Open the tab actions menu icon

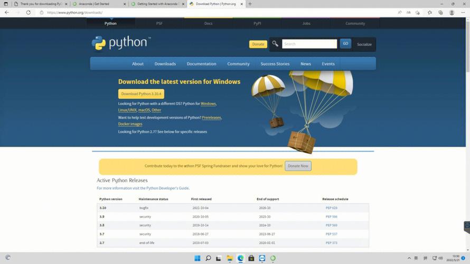pos(6,4)
